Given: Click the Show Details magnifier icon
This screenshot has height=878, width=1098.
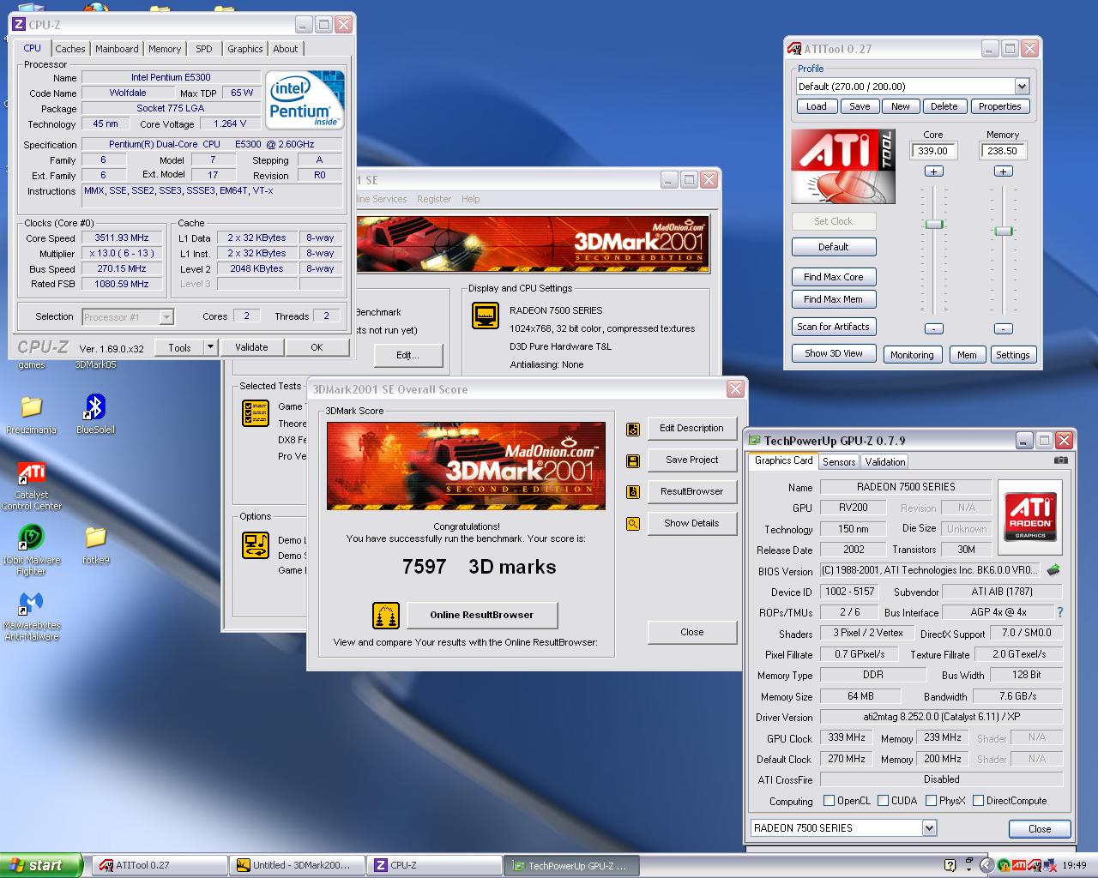Looking at the screenshot, I should click(633, 524).
